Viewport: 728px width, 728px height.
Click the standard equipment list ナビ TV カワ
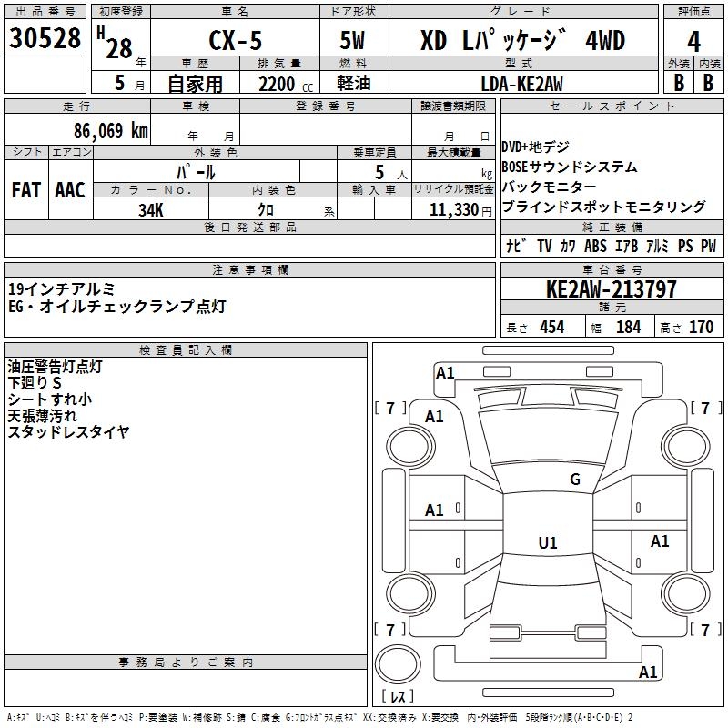(612, 246)
